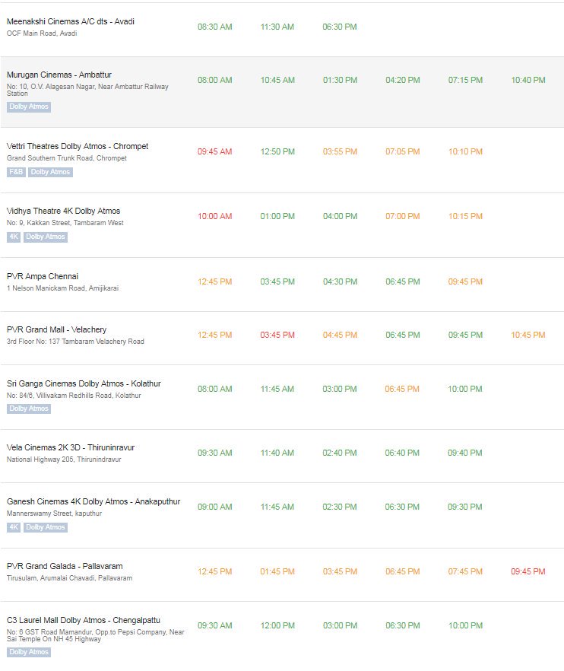
Task: Choose 02:40 PM show at Vela Cinemas
Action: [340, 453]
